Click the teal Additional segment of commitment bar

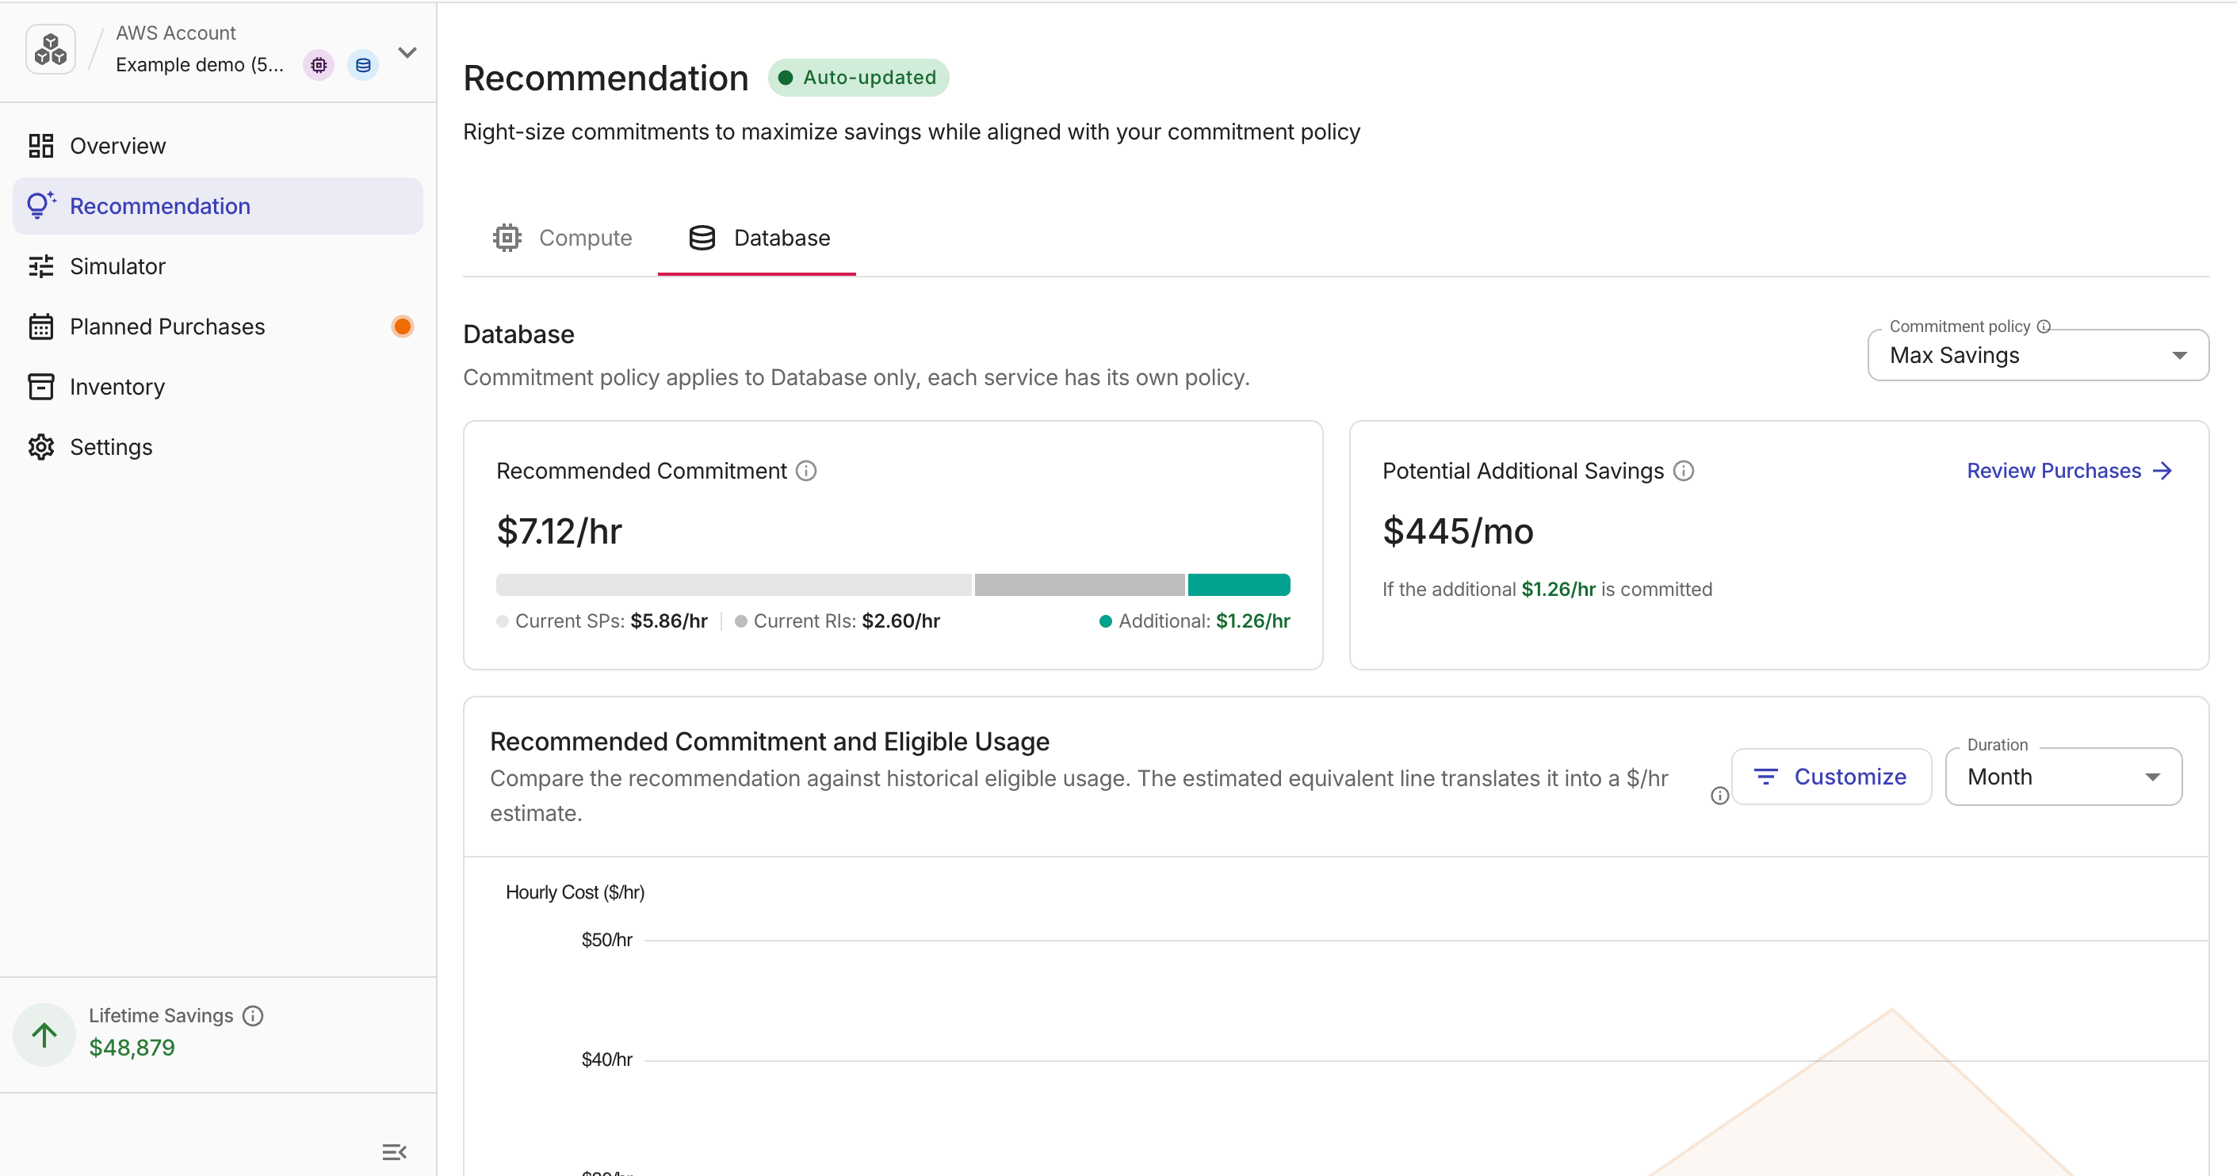[x=1238, y=584]
